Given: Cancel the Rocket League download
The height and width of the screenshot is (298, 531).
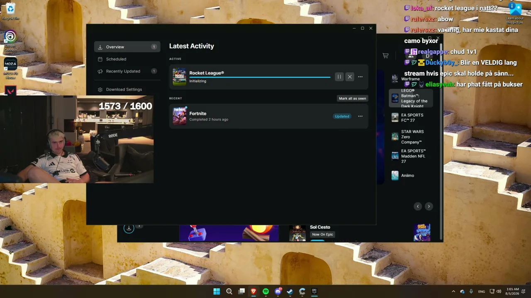Looking at the screenshot, I should tap(350, 77).
